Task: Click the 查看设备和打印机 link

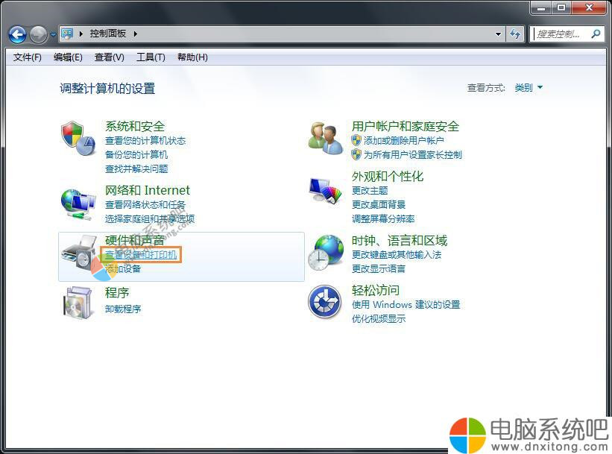Action: tap(141, 255)
